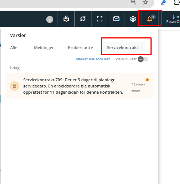Open the mail envelope icon
180x184 pixels.
click(116, 19)
